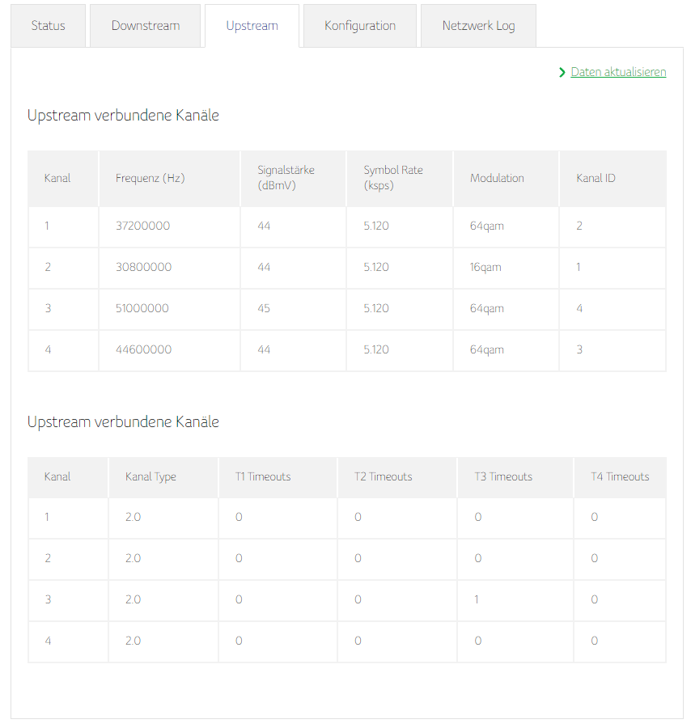Click the green arrow next to Daten aktualisieren
The height and width of the screenshot is (728, 691).
562,73
